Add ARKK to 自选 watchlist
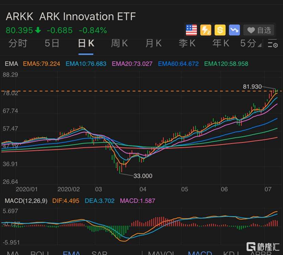The image size is (283, 255). click(259, 30)
